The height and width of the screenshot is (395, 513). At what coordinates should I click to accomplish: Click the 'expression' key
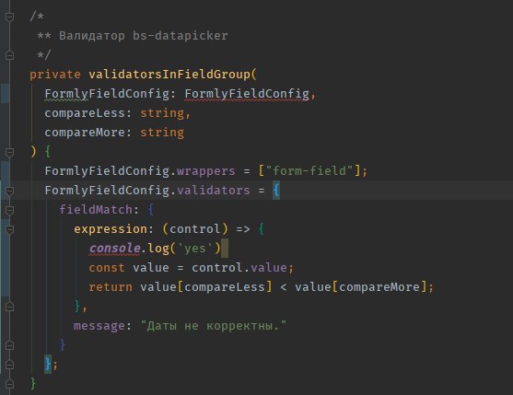tap(111, 229)
